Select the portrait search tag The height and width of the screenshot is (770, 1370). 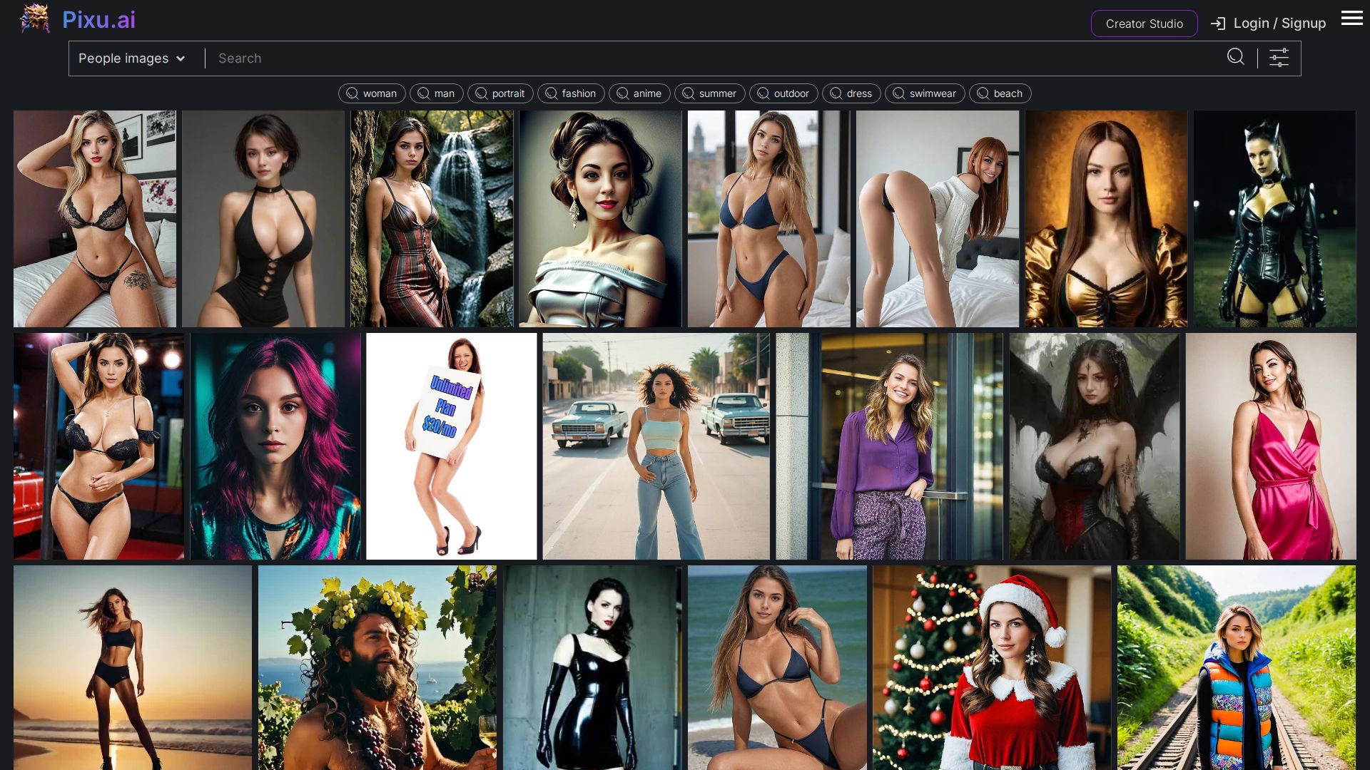tap(500, 93)
